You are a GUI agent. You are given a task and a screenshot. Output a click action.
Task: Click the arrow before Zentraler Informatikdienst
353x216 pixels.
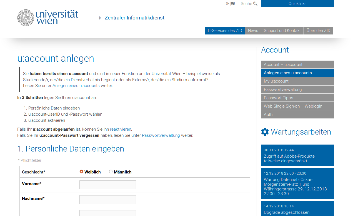[x=100, y=18]
